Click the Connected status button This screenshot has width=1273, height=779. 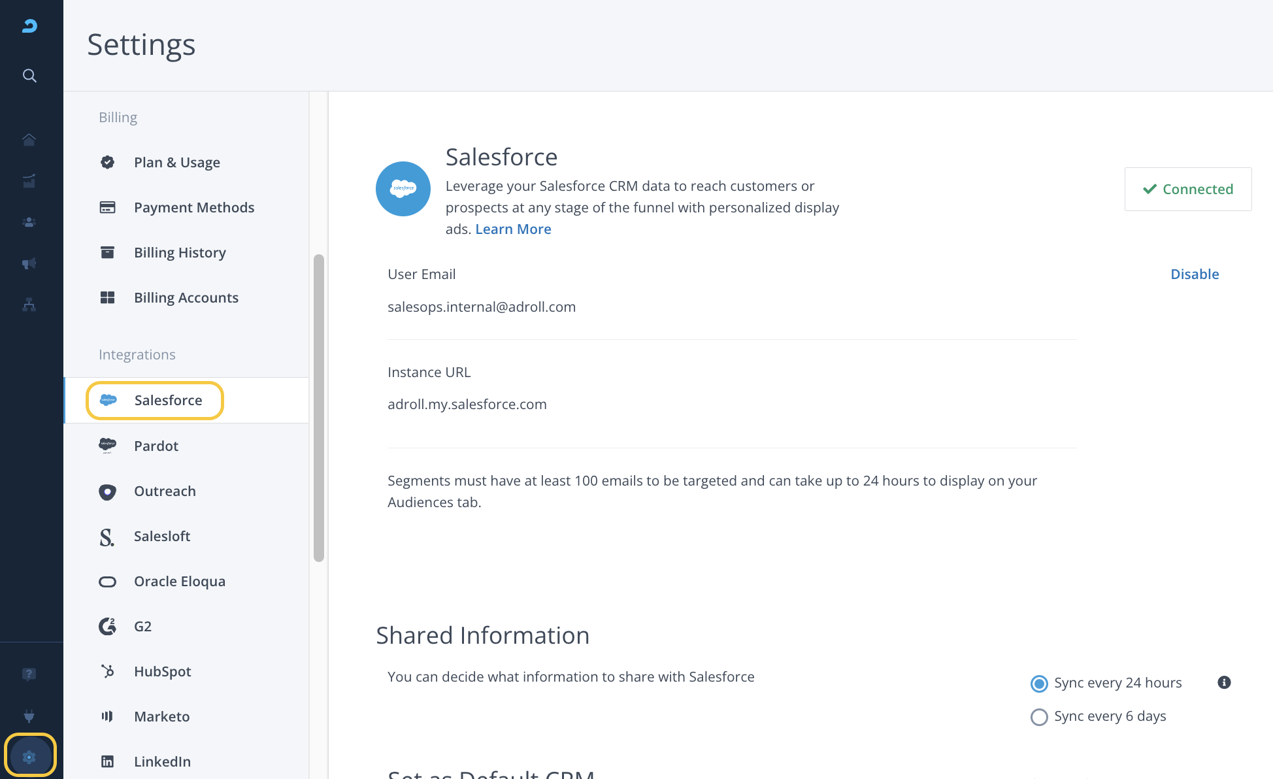tap(1188, 189)
